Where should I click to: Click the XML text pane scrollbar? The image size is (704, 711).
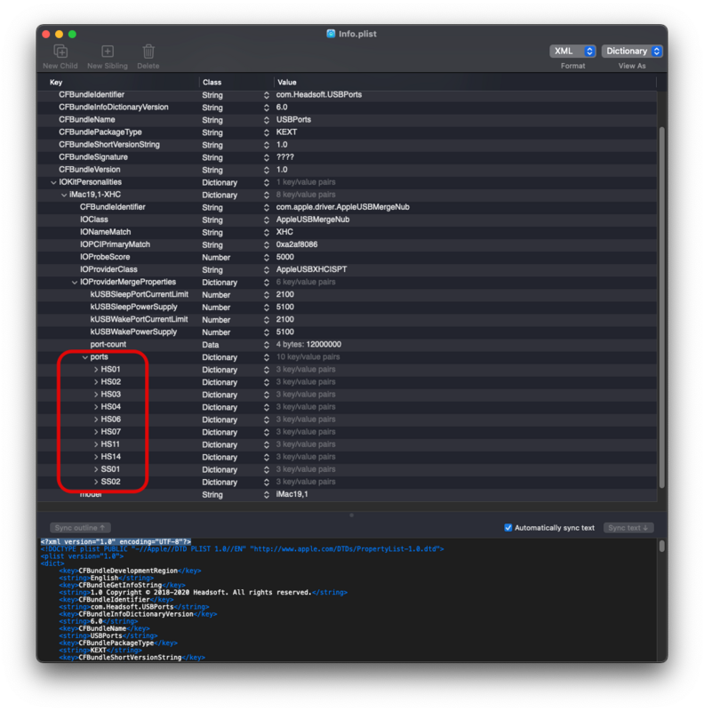coord(662,546)
